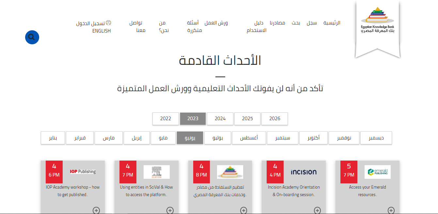Image resolution: width=438 pixels, height=214 pixels.
Task: Open the ورش العمل menu item
Action: point(216,23)
